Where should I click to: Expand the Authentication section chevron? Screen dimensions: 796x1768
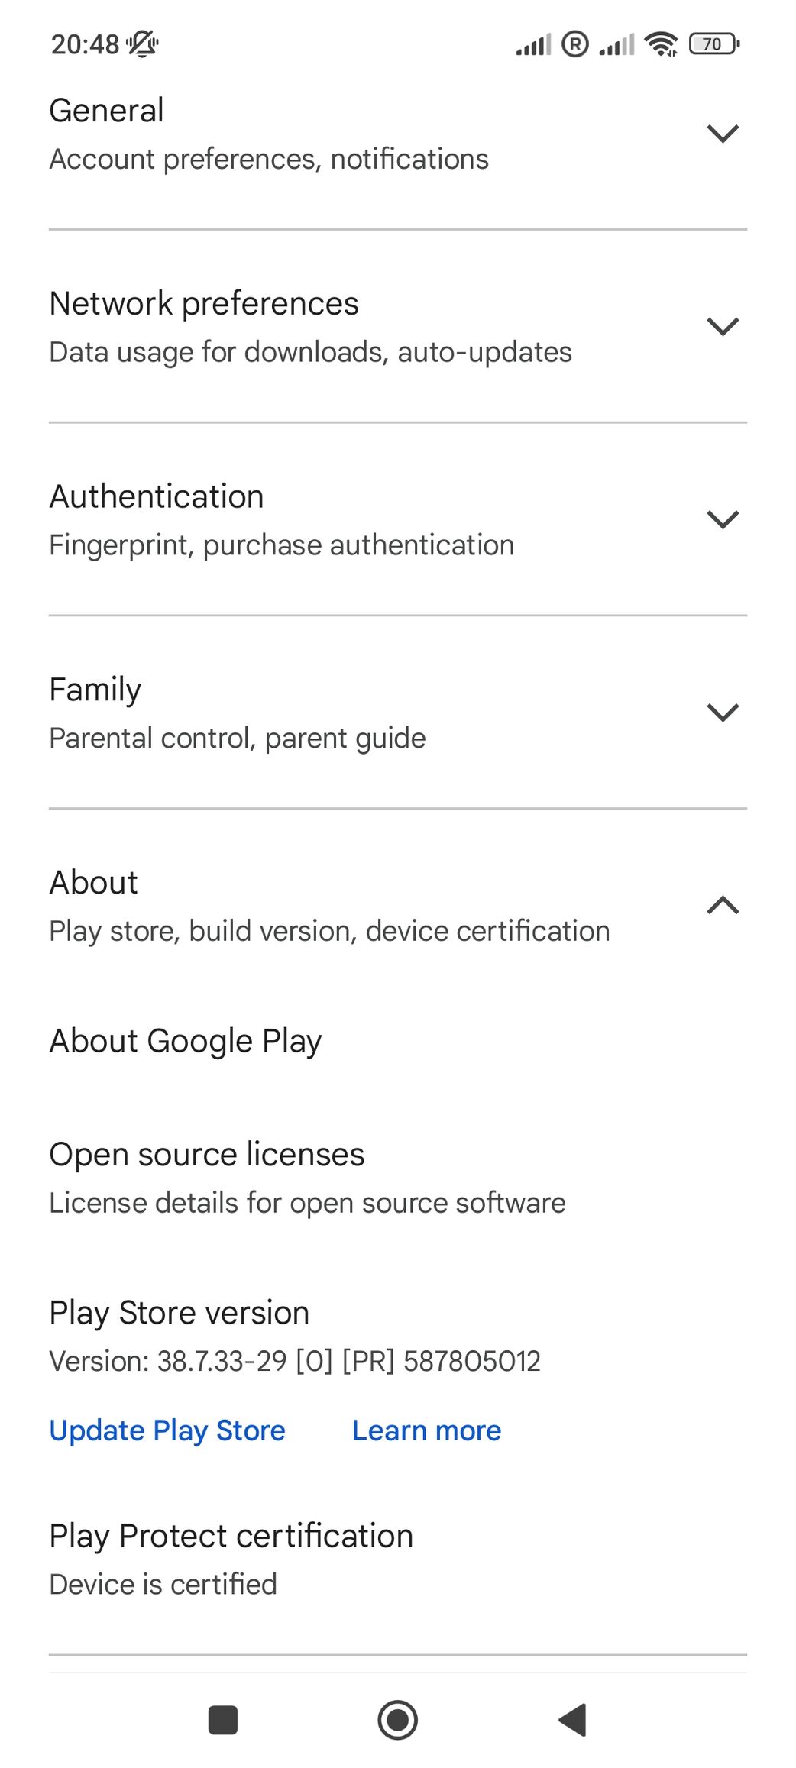point(723,520)
